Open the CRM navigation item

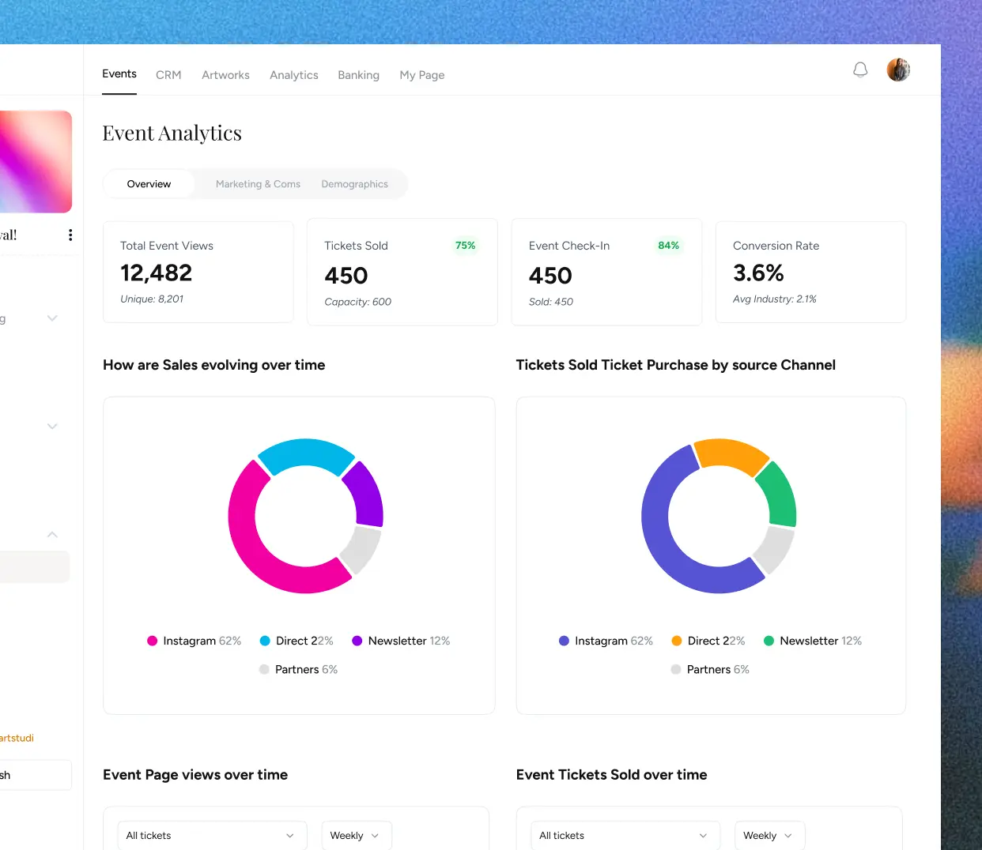pos(168,74)
